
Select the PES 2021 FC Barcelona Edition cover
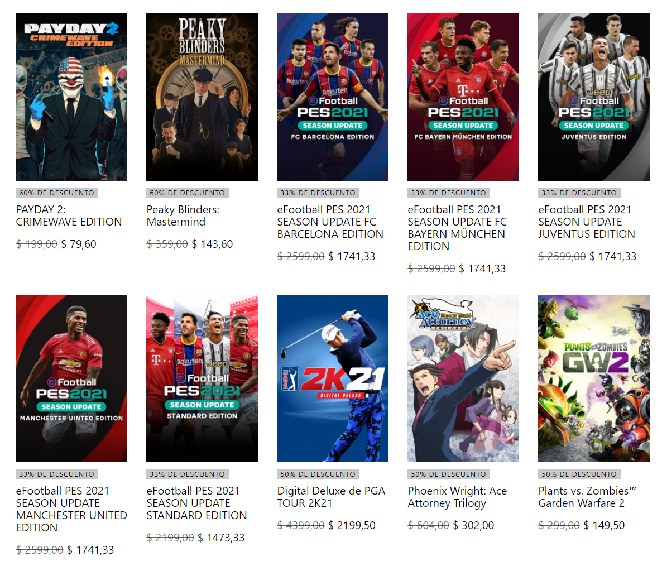(x=333, y=97)
